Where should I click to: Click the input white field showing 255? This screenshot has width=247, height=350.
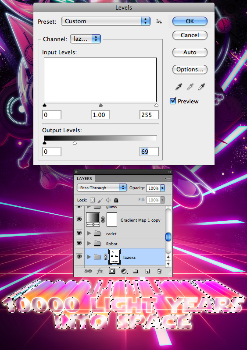149,115
